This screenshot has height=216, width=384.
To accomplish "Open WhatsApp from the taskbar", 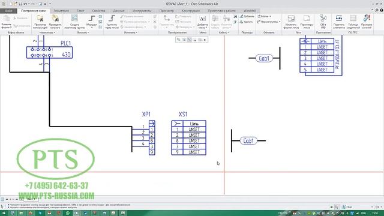I will 68,213.
